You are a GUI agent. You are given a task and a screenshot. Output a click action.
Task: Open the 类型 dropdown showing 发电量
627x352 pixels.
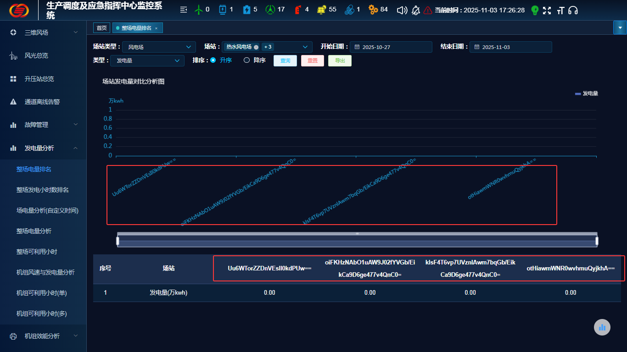coord(147,60)
